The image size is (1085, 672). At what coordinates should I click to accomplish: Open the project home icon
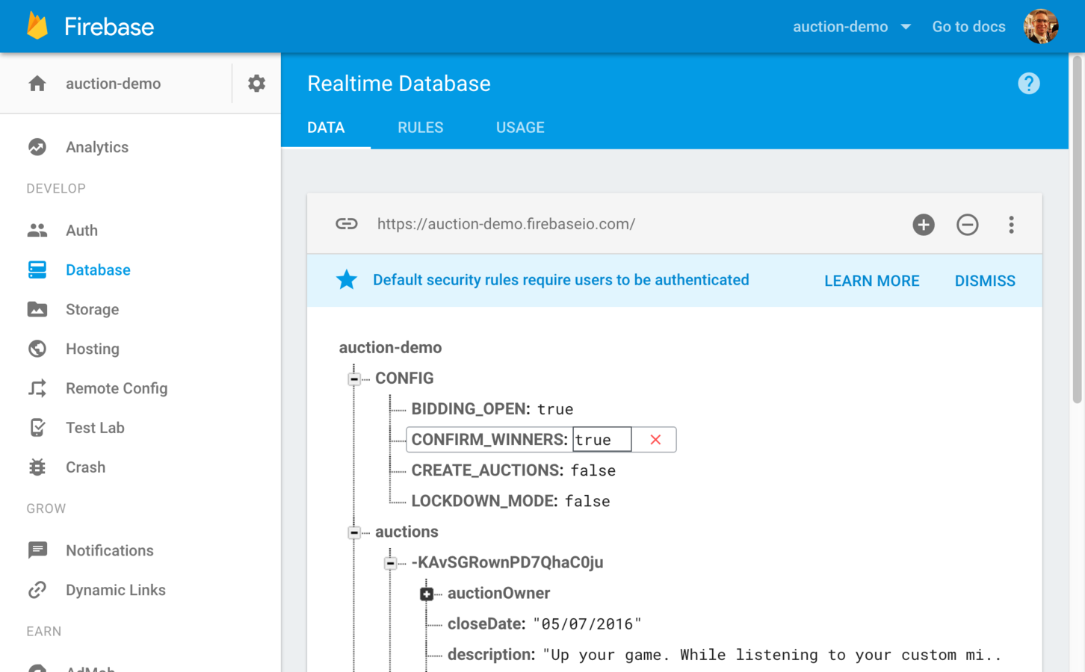pyautogui.click(x=37, y=84)
